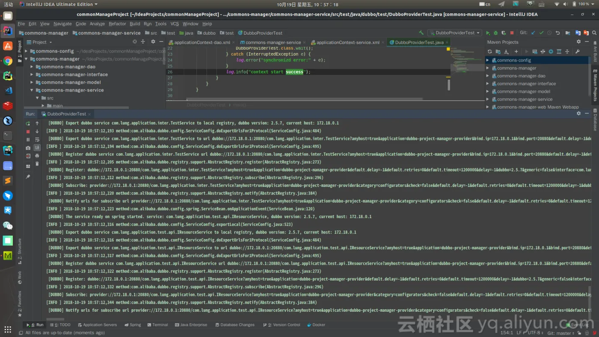Run with Coverage icon in toolbar
This screenshot has width=599, height=337.
pyautogui.click(x=504, y=33)
